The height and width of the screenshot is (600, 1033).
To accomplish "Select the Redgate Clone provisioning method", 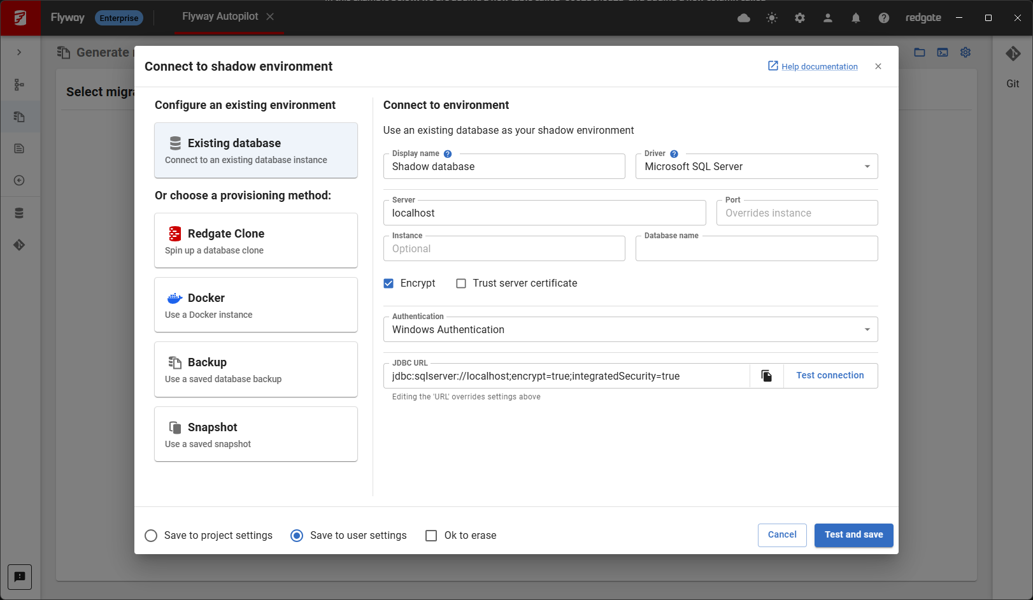I will (256, 240).
